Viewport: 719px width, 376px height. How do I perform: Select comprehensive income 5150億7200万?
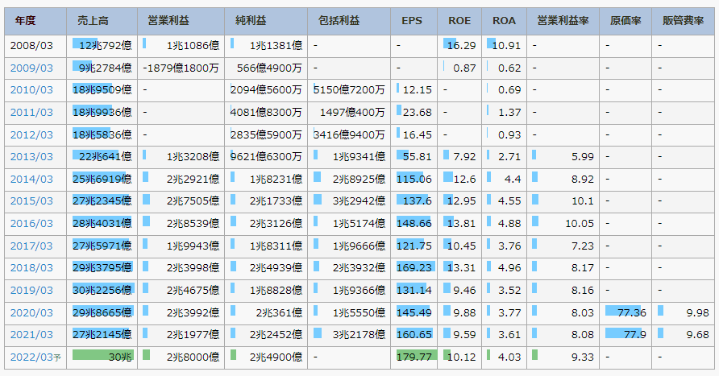click(x=349, y=90)
